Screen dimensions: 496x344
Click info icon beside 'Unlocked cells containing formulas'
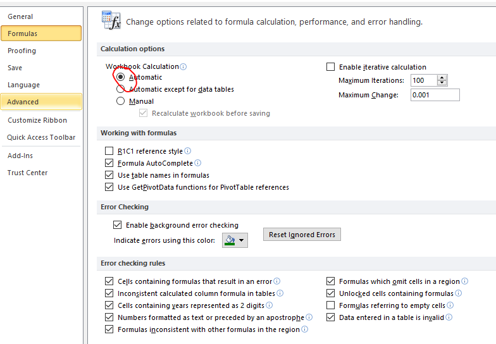pyautogui.click(x=458, y=293)
